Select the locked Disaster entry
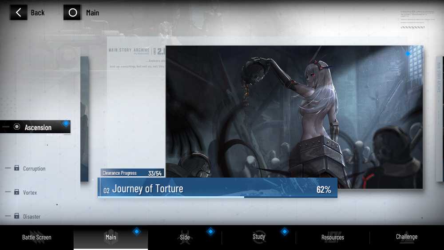Image resolution: width=444 pixels, height=250 pixels. coord(23,216)
